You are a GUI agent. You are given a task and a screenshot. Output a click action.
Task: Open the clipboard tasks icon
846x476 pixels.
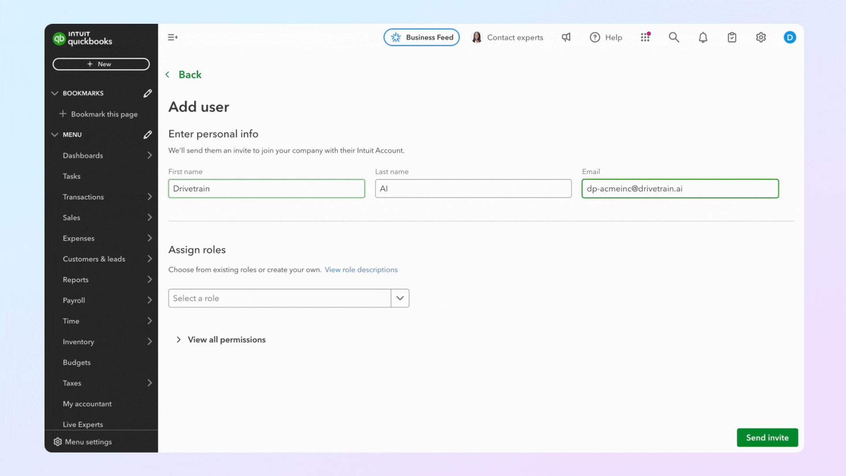[x=732, y=37]
